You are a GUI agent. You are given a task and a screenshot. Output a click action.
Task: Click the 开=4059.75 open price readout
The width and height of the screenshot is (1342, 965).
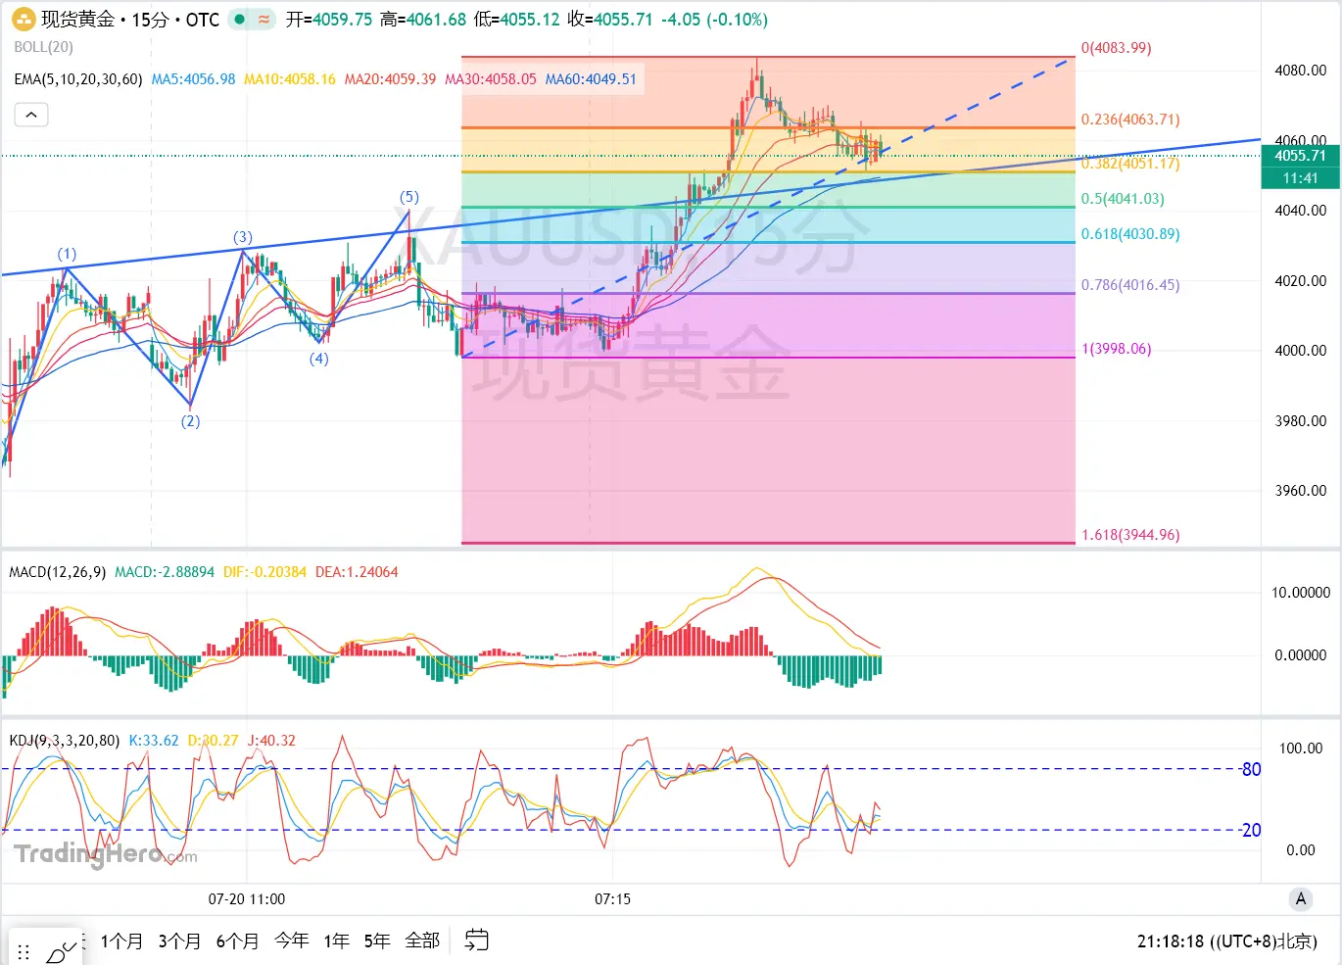coord(329,20)
